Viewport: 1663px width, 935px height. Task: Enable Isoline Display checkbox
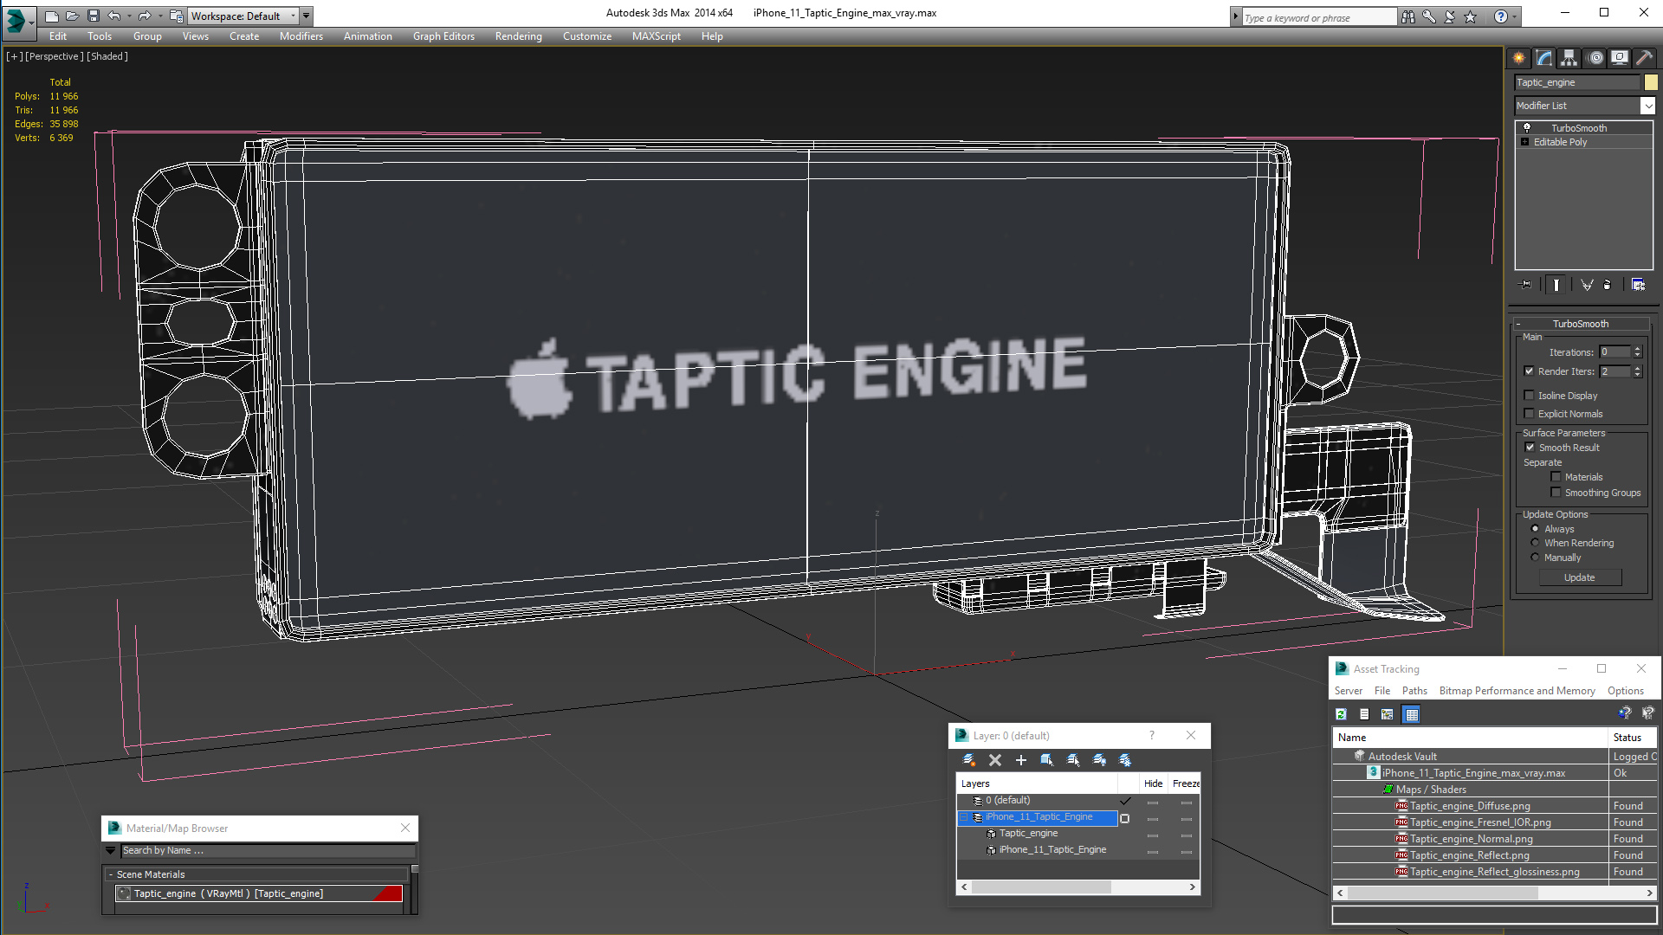[x=1529, y=396]
